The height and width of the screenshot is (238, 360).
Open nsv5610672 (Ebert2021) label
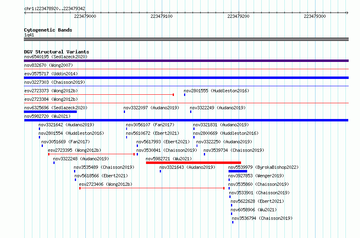click(152, 133)
